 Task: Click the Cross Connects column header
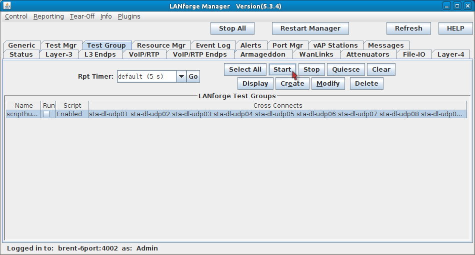pyautogui.click(x=278, y=106)
